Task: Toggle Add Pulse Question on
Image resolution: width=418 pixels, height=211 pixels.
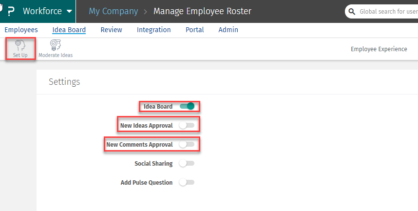Action: (x=187, y=182)
